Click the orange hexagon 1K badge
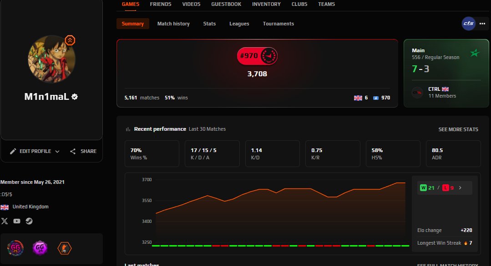The width and height of the screenshot is (491, 266). tap(65, 248)
